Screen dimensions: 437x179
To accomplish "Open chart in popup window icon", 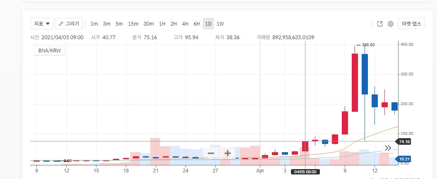I will (379, 24).
